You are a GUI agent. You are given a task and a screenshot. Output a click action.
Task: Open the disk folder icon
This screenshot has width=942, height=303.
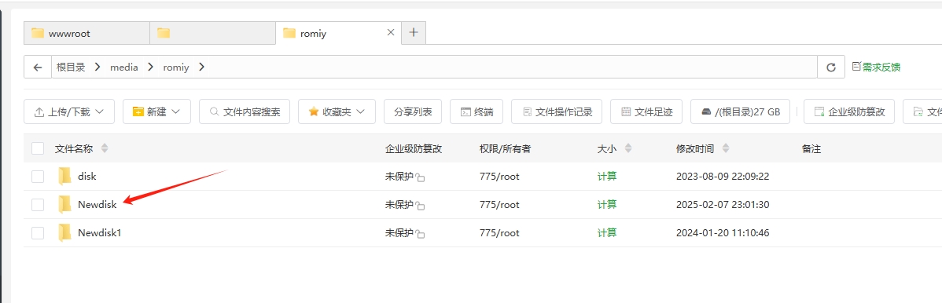65,177
